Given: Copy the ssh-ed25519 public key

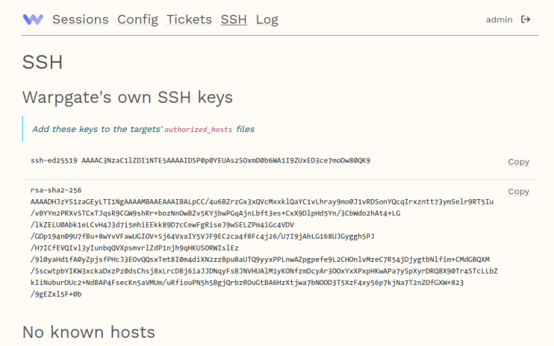Looking at the screenshot, I should [518, 162].
